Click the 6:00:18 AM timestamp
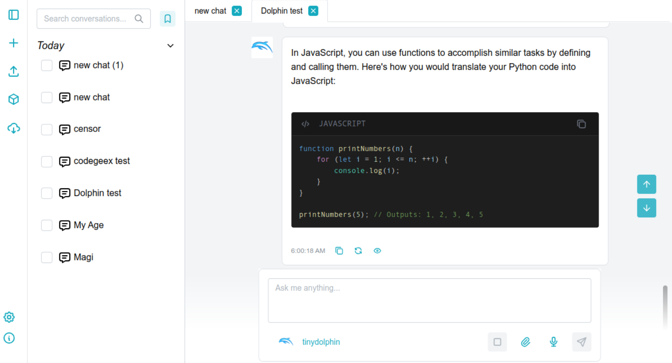The height and width of the screenshot is (363, 672). [x=308, y=251]
